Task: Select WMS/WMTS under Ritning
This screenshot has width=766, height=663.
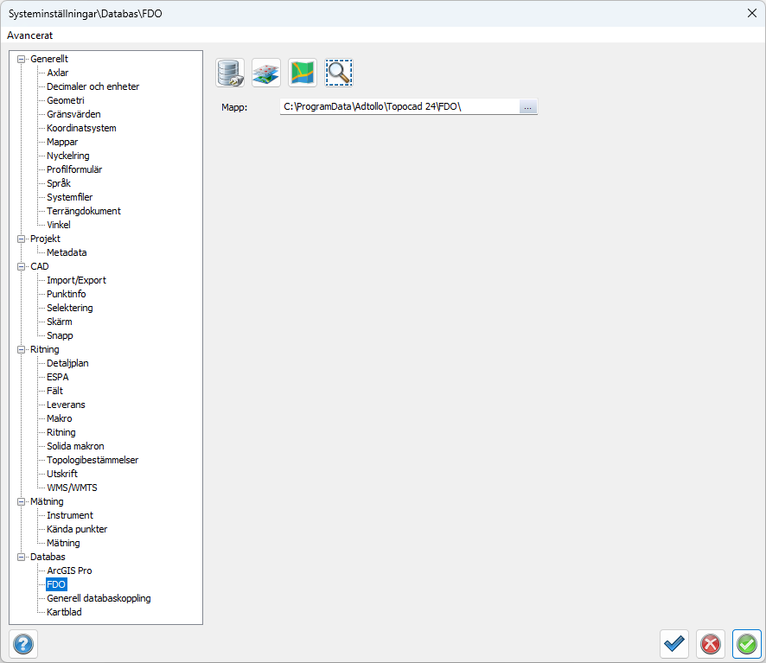Action: click(x=72, y=488)
